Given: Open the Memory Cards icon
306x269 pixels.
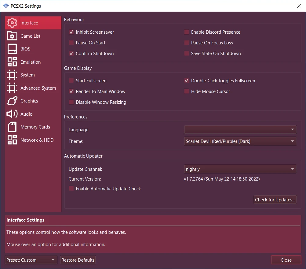Looking at the screenshot, I should pos(12,127).
